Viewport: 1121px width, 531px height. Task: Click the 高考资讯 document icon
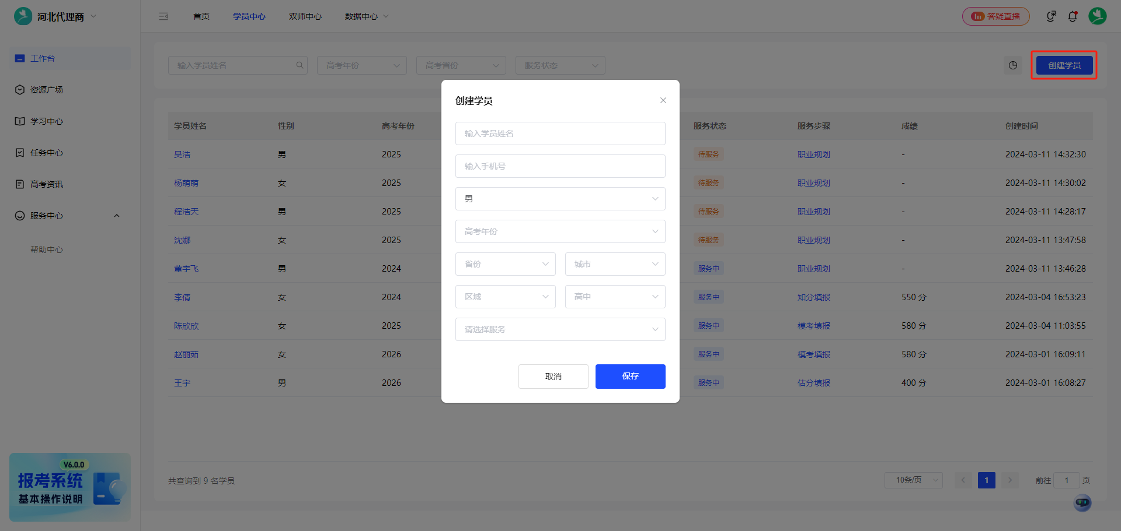click(19, 184)
